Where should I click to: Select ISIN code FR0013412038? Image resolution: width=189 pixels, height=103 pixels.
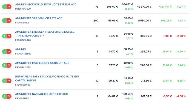click(x=23, y=67)
